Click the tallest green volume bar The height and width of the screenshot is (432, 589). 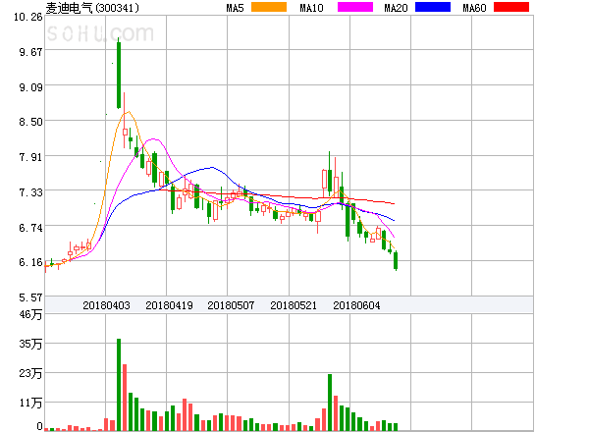pyautogui.click(x=119, y=385)
